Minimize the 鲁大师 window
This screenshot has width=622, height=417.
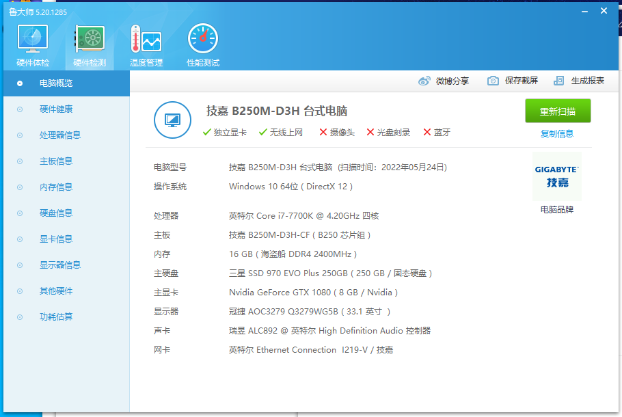[584, 12]
